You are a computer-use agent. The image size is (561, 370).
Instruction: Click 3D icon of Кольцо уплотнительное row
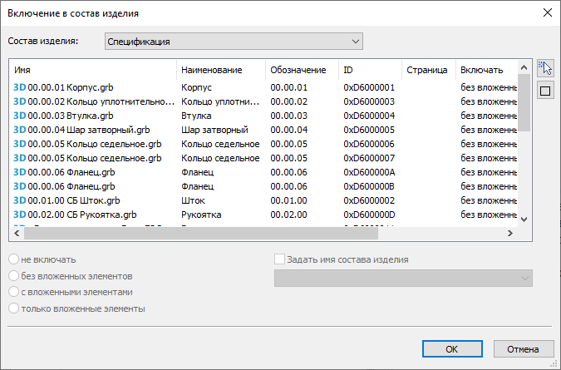(x=20, y=101)
